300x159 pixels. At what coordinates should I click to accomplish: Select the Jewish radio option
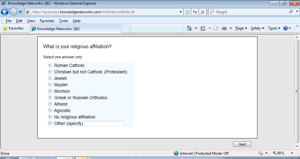(x=50, y=78)
